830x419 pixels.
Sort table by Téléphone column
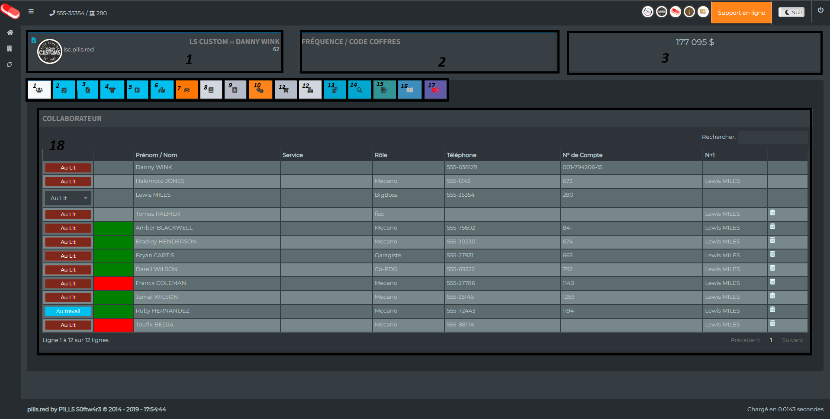point(502,155)
